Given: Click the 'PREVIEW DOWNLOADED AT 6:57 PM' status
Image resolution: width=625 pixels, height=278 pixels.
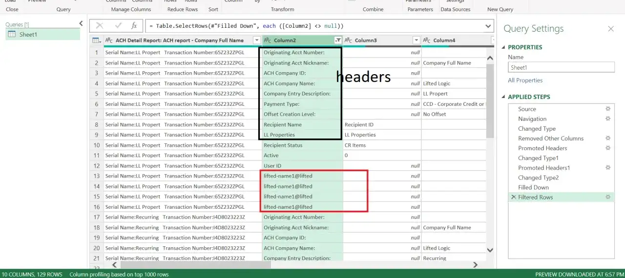Looking at the screenshot, I should (579, 274).
